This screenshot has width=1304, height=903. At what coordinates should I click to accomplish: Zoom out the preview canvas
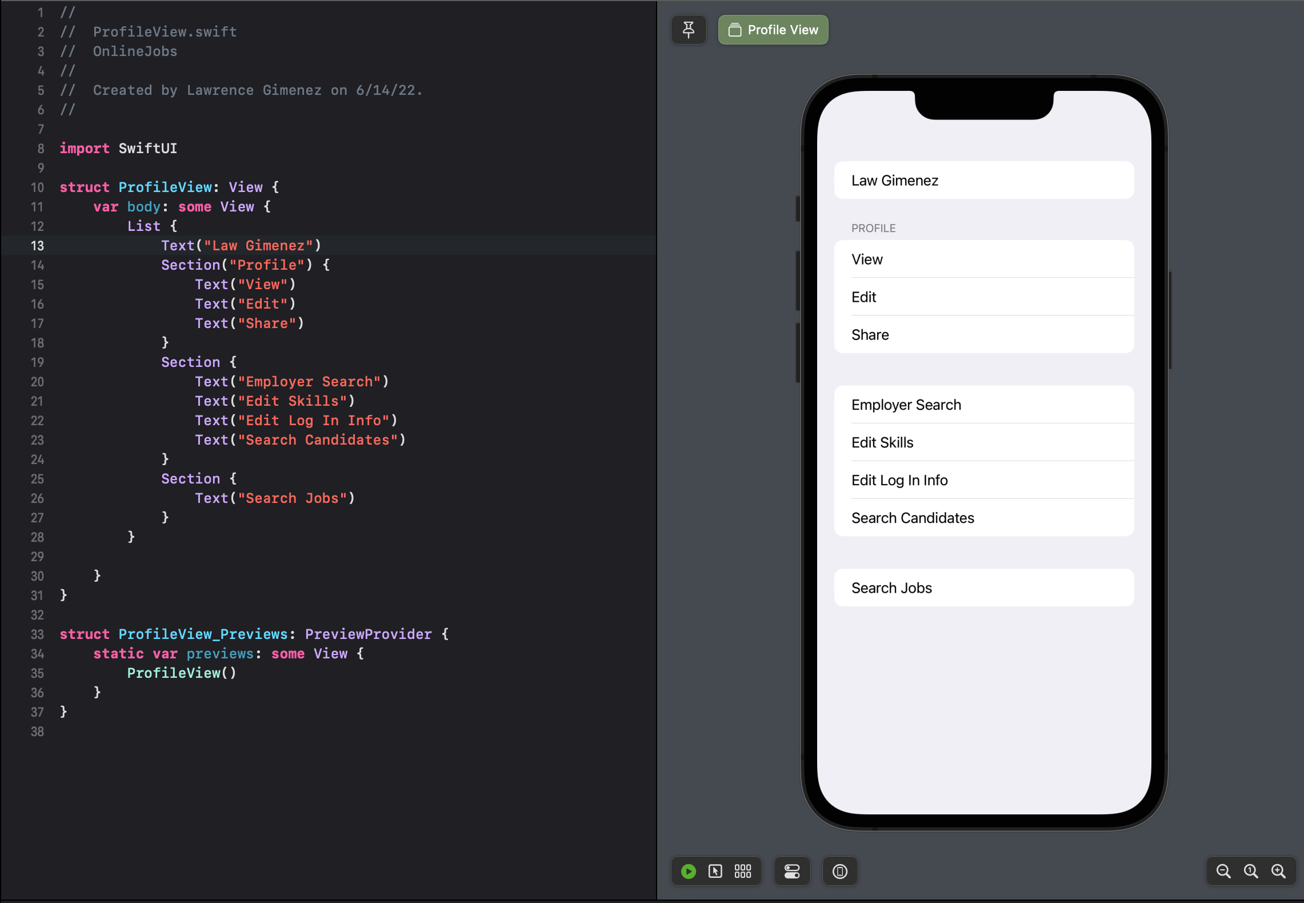1223,871
